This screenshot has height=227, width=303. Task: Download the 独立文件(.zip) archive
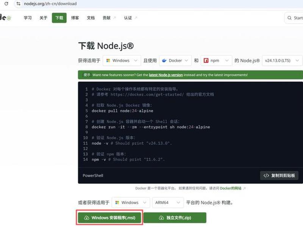[x=175, y=218]
